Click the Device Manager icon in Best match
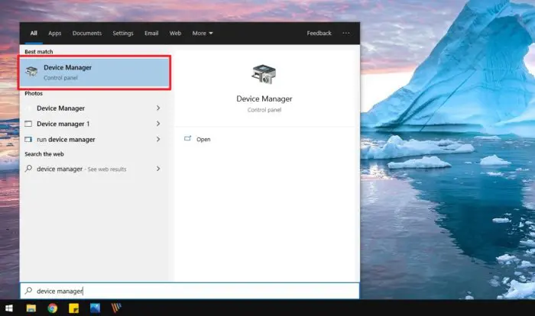This screenshot has width=535, height=316. (31, 72)
